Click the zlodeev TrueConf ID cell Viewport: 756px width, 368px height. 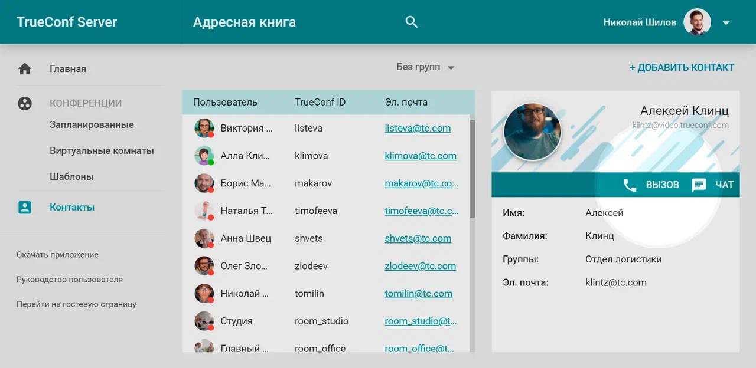tap(311, 266)
